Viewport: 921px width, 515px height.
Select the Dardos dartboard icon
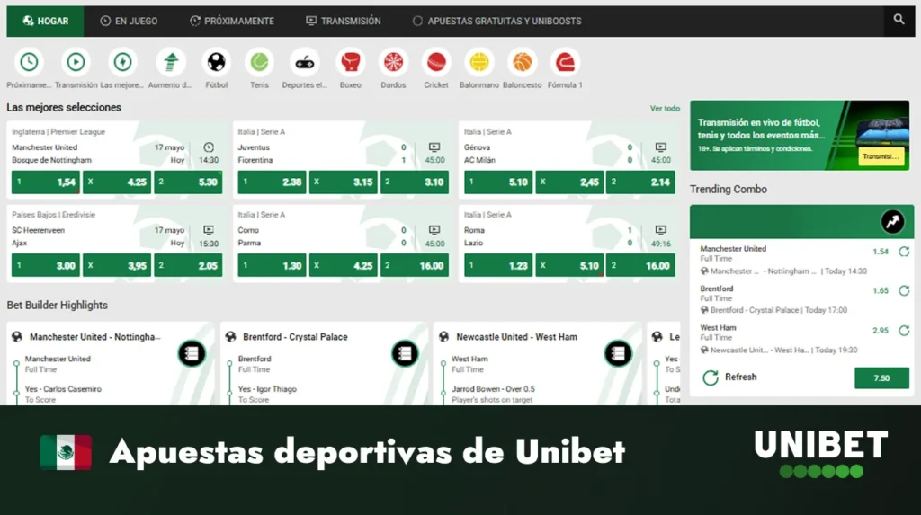point(393,62)
